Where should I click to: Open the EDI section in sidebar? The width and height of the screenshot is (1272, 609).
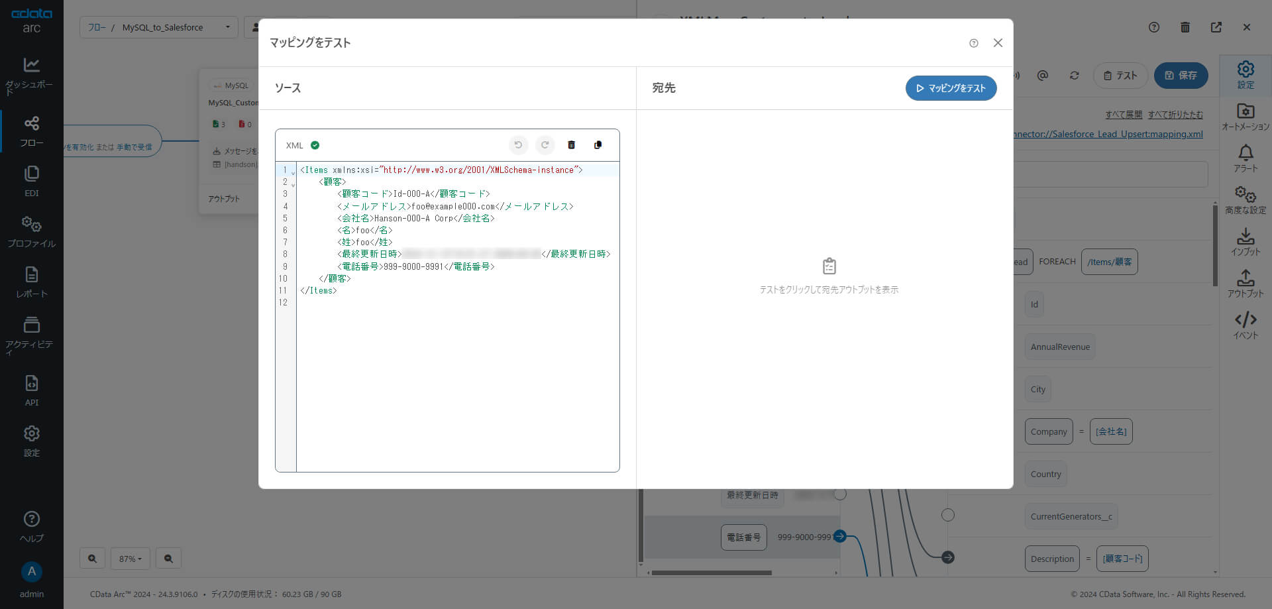(x=31, y=182)
